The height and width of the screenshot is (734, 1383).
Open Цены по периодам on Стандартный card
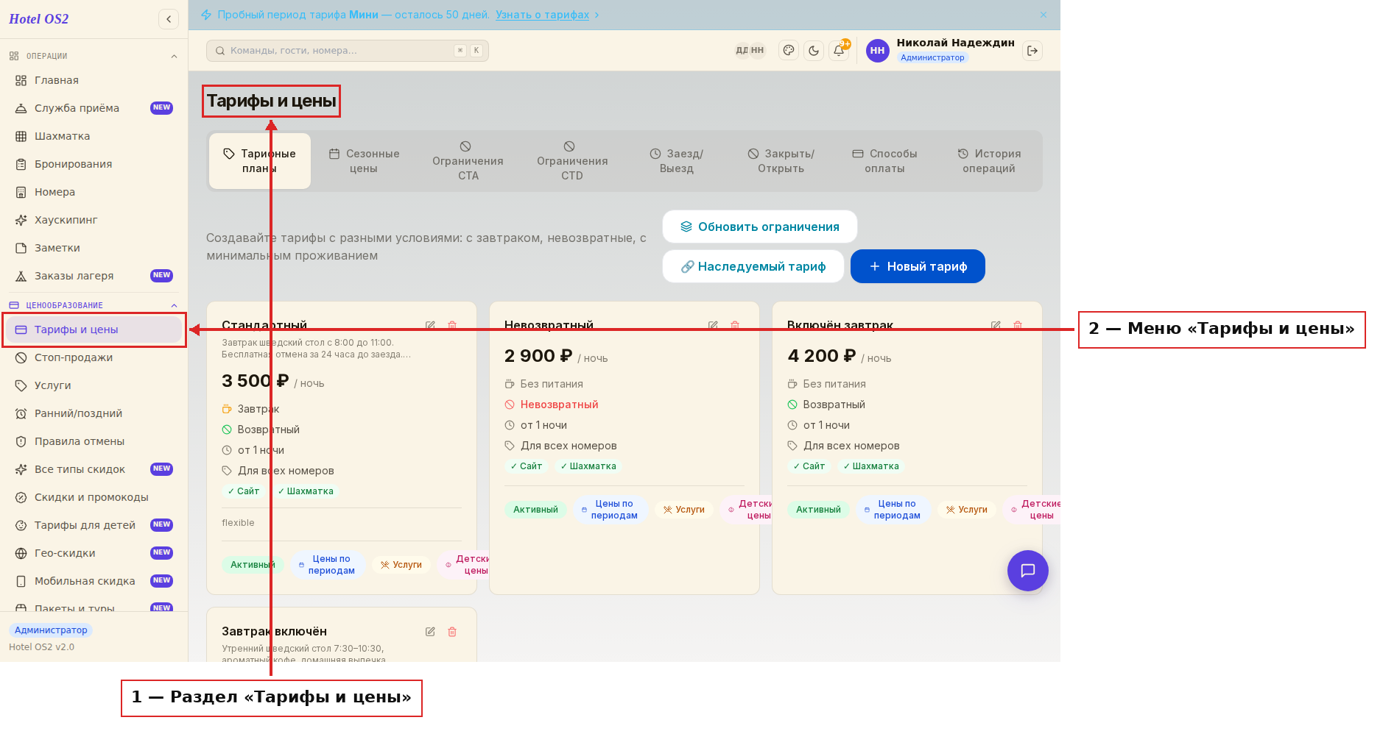click(x=328, y=565)
